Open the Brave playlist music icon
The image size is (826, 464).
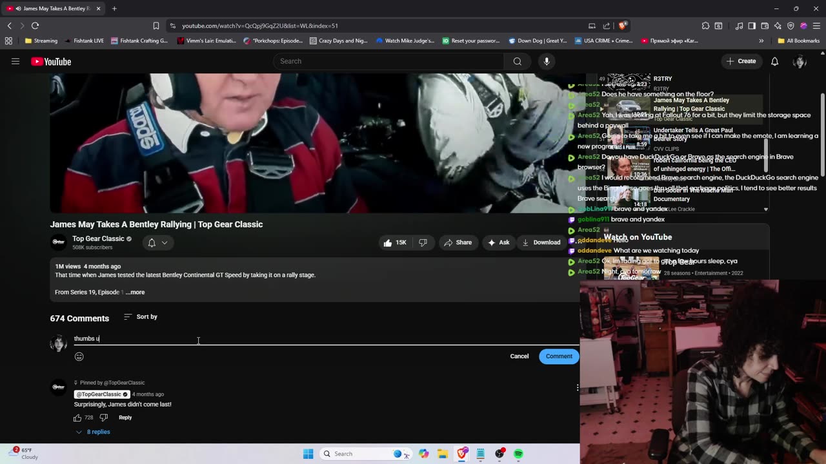tap(740, 26)
